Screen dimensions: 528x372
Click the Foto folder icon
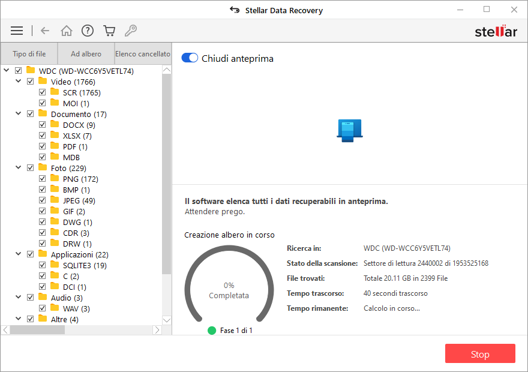(x=43, y=167)
